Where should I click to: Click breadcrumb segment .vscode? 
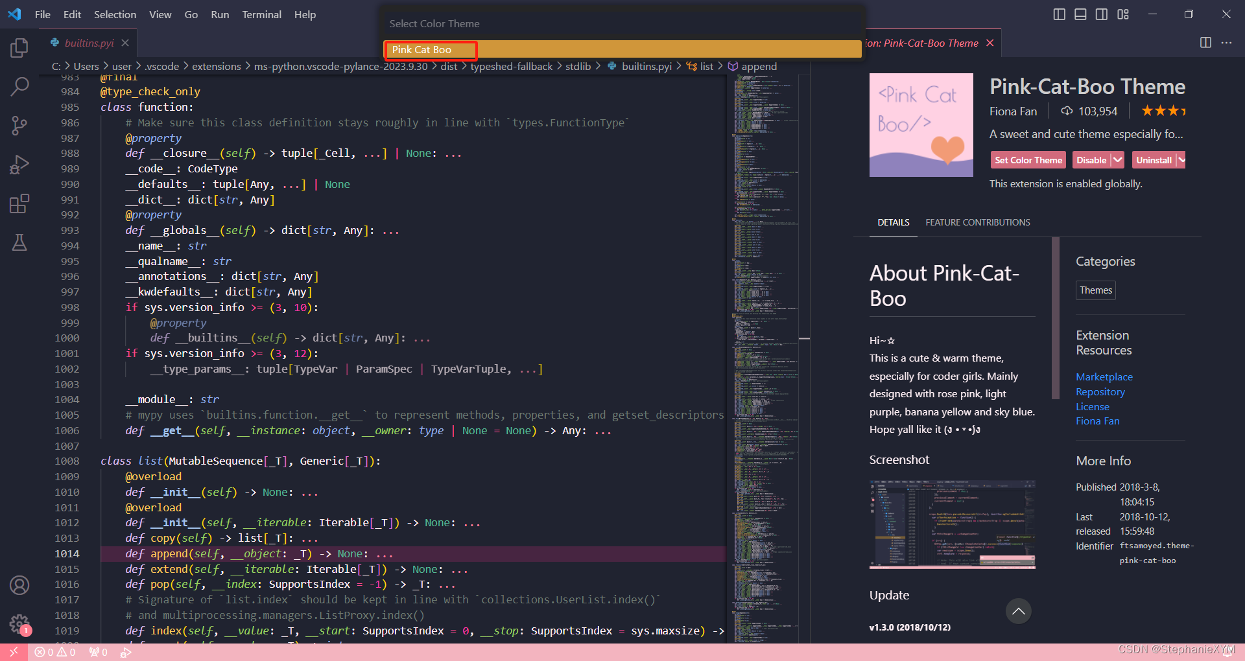pos(161,66)
